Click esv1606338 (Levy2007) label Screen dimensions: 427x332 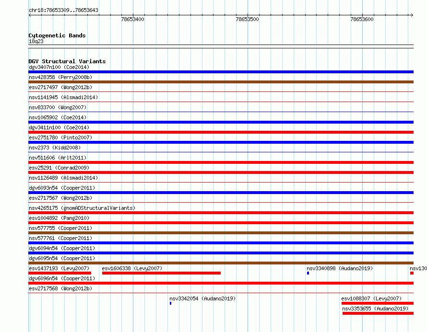pos(132,268)
